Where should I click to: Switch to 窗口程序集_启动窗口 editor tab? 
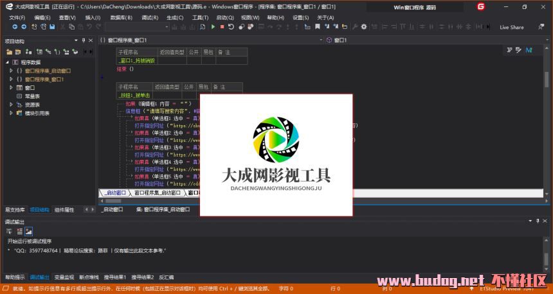click(158, 193)
